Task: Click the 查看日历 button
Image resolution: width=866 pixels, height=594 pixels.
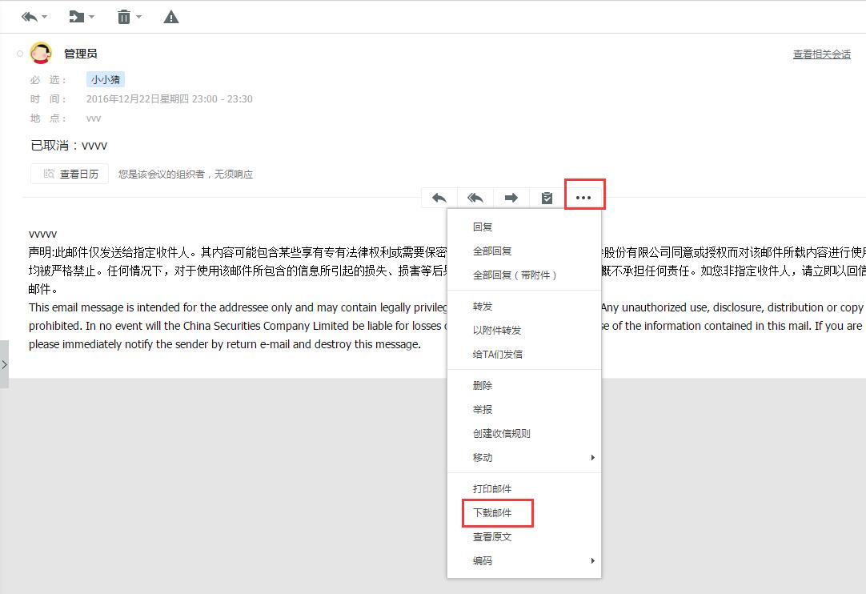Action: pyautogui.click(x=70, y=174)
